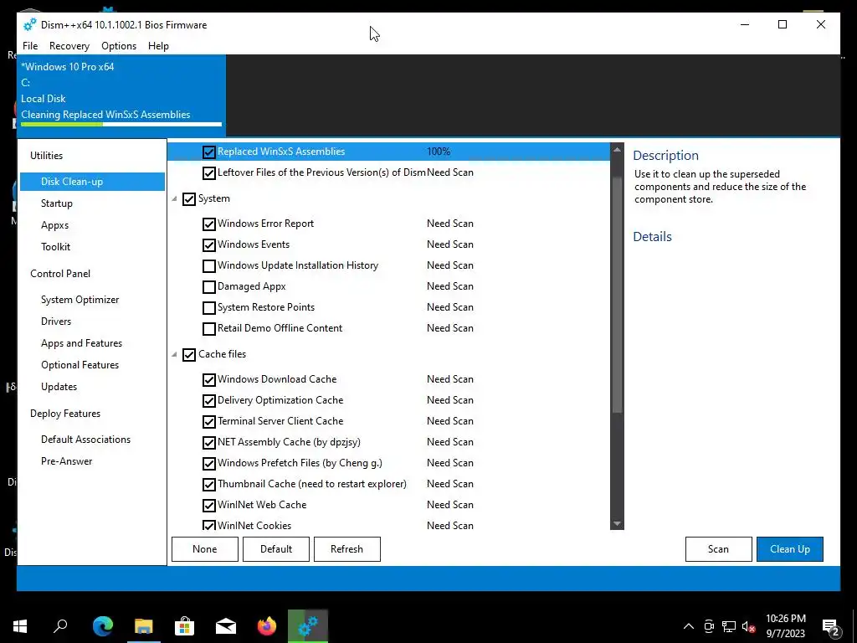Viewport: 857px width, 643px height.
Task: Open Default Associations
Action: (86, 440)
